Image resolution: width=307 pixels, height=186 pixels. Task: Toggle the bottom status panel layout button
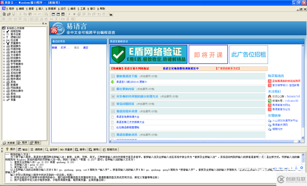pyautogui.click(x=58, y=14)
